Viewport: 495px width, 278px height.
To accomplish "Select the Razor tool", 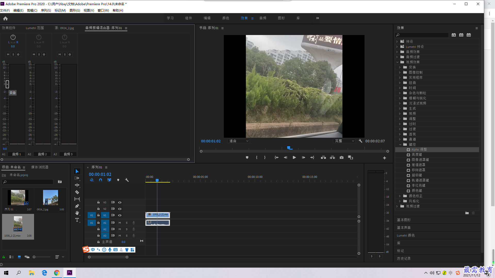I will [x=77, y=192].
